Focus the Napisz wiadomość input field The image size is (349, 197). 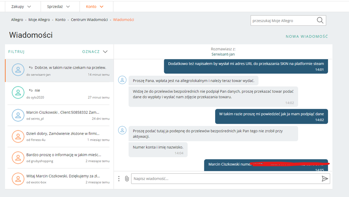pos(226,179)
